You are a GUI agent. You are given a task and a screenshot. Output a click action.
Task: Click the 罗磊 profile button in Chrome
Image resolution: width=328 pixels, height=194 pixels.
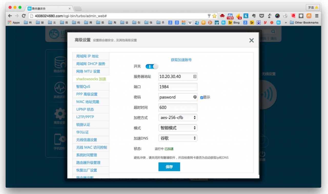[x=313, y=7]
